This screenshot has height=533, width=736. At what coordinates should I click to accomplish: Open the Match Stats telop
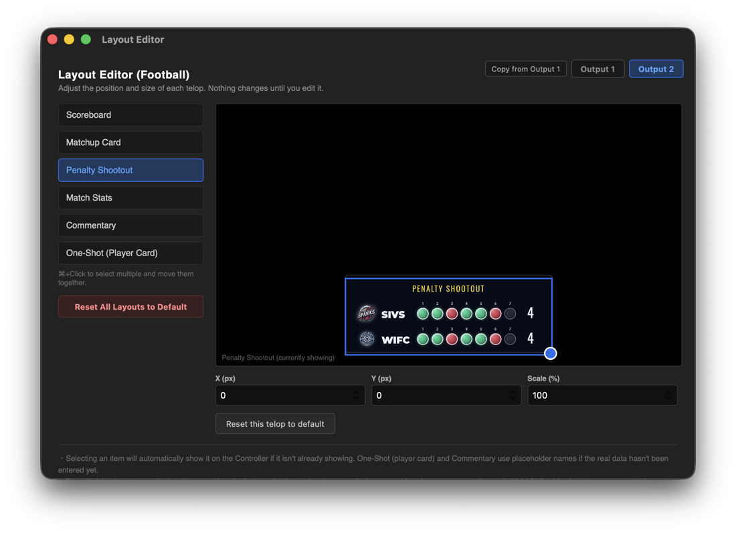130,198
